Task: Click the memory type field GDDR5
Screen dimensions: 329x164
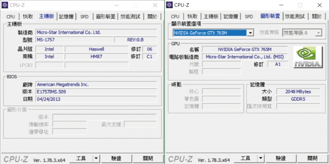Action: point(298,99)
